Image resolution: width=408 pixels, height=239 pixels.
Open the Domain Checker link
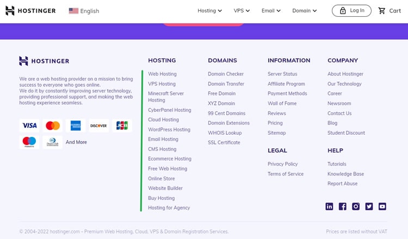point(226,74)
